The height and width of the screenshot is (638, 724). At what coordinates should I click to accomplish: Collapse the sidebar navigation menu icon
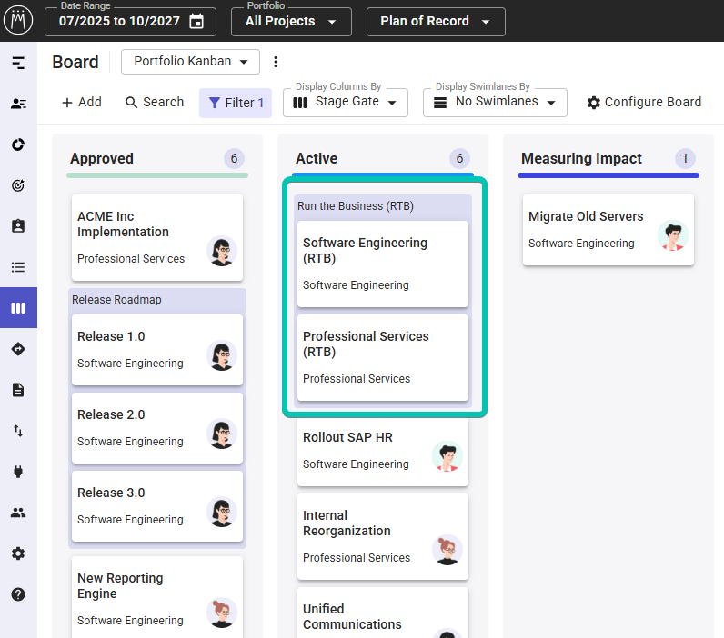[x=18, y=63]
